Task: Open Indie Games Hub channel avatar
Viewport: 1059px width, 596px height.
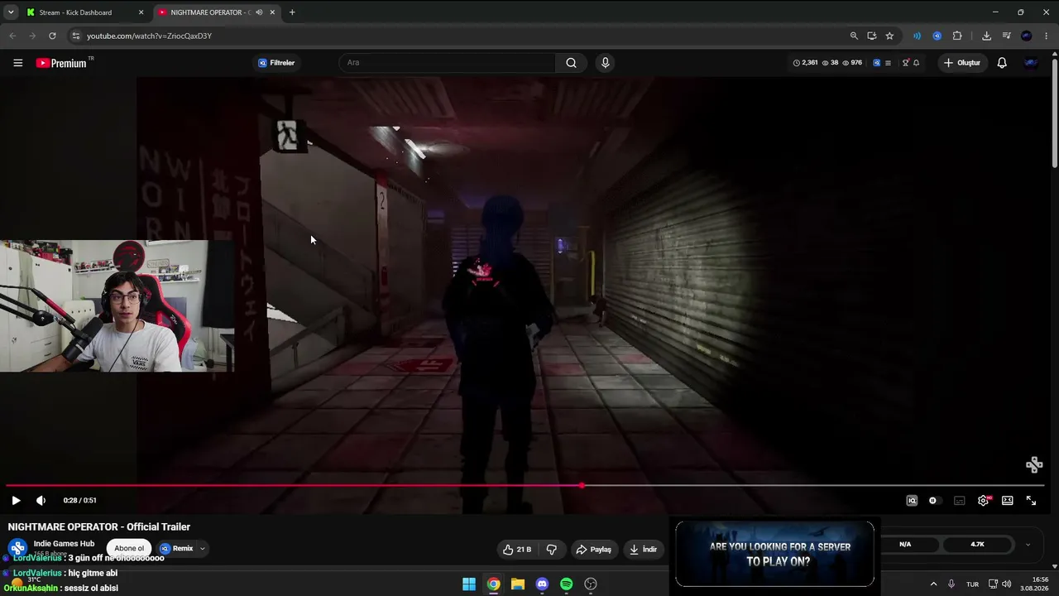Action: 17,548
